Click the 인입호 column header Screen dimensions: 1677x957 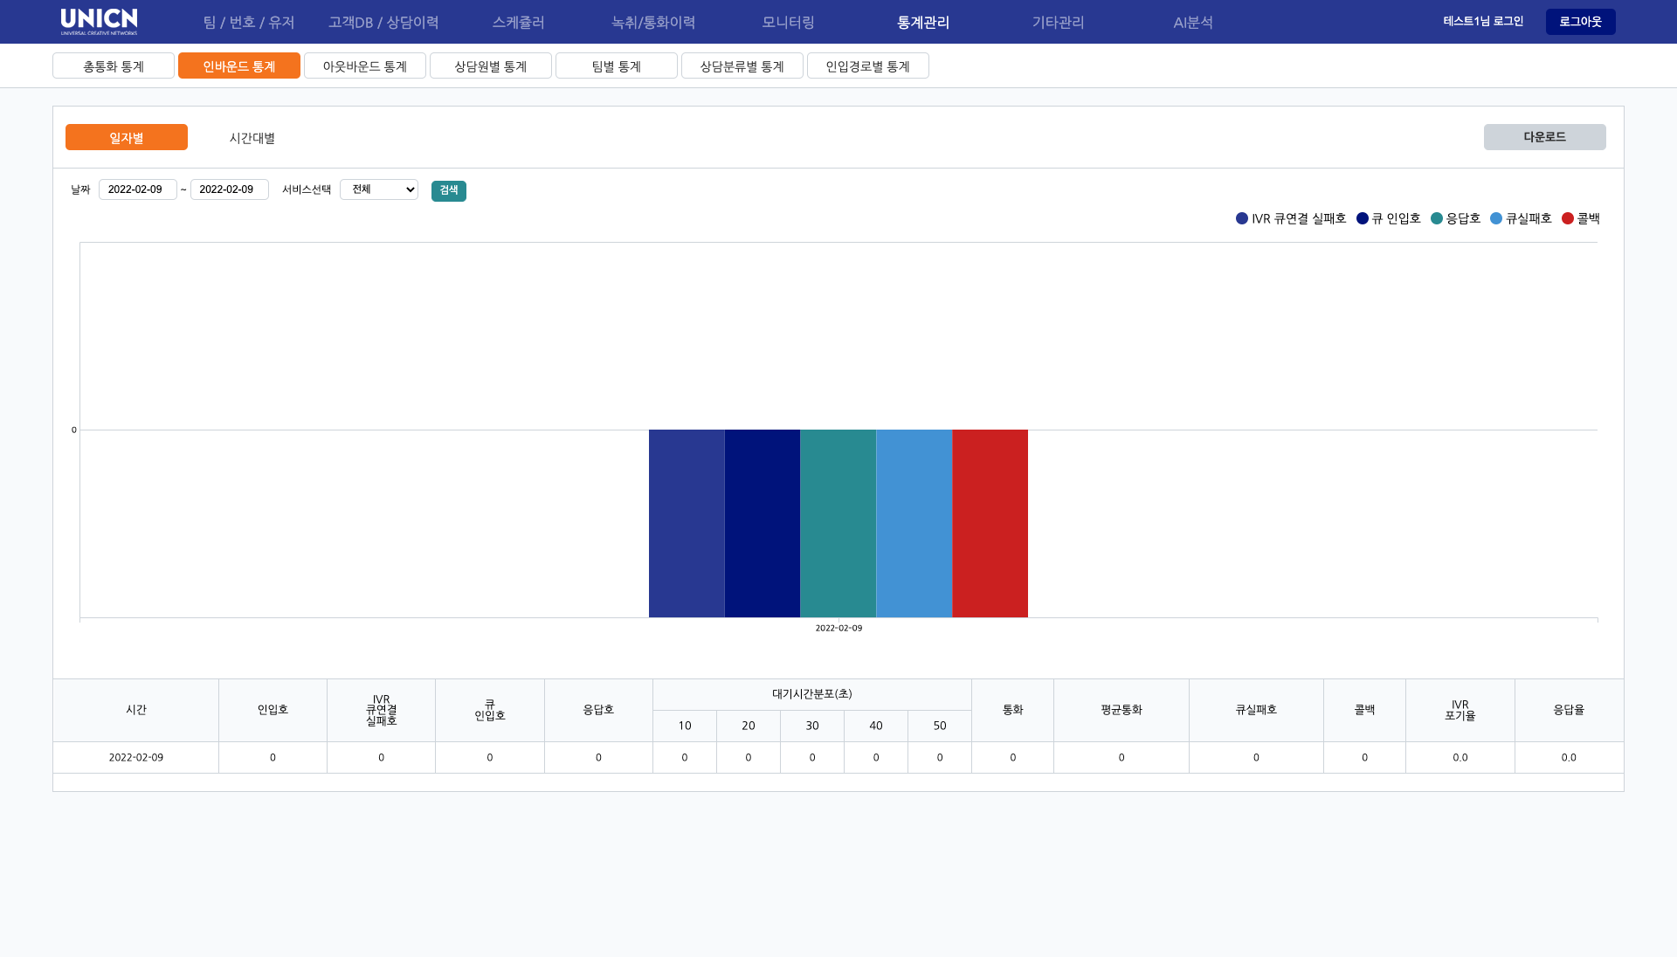pyautogui.click(x=273, y=710)
